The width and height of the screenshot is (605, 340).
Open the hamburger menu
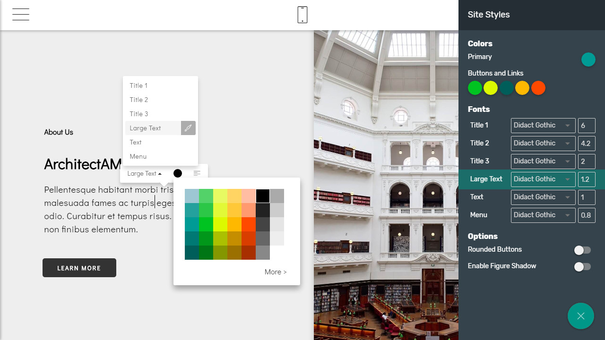click(21, 15)
